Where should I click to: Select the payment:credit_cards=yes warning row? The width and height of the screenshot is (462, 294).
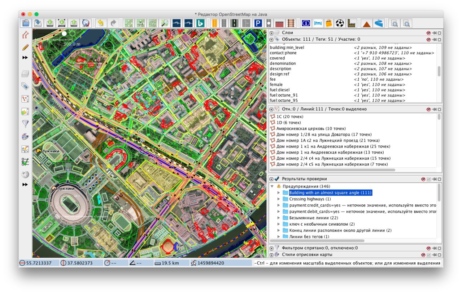point(363,205)
